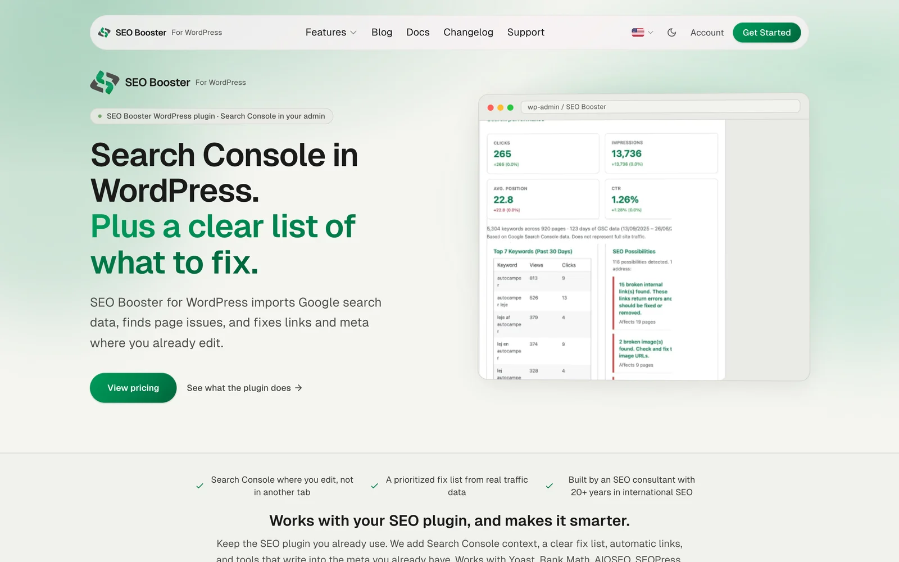Click the Clicks column header in keywords table

(x=569, y=265)
